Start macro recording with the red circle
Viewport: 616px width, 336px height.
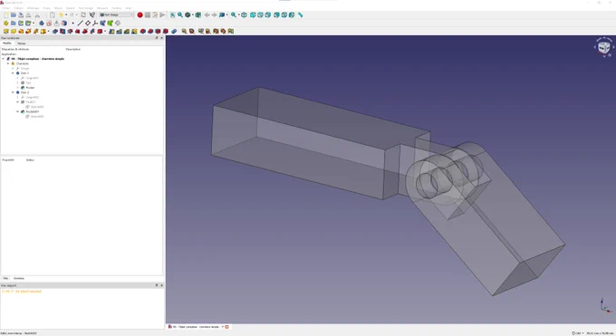pos(140,14)
